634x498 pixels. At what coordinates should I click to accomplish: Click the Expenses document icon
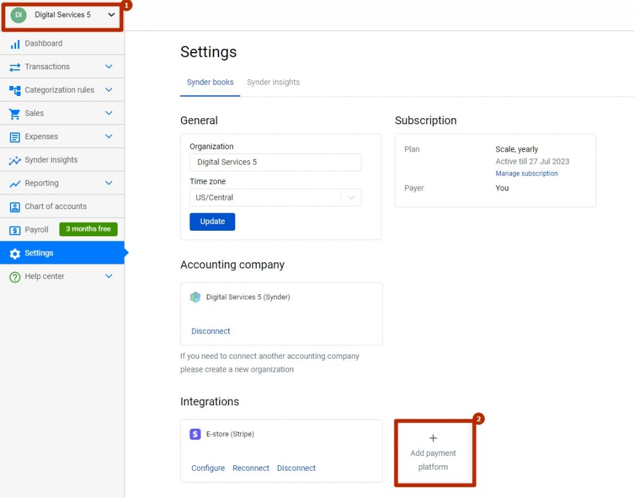(x=15, y=137)
